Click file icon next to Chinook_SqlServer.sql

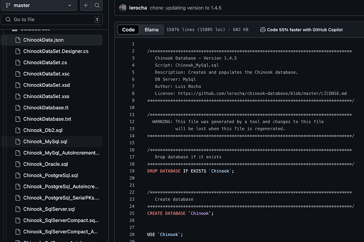pos(18,209)
